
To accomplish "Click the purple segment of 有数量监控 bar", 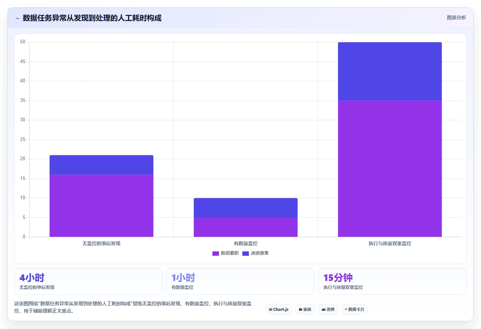I will pos(246,227).
